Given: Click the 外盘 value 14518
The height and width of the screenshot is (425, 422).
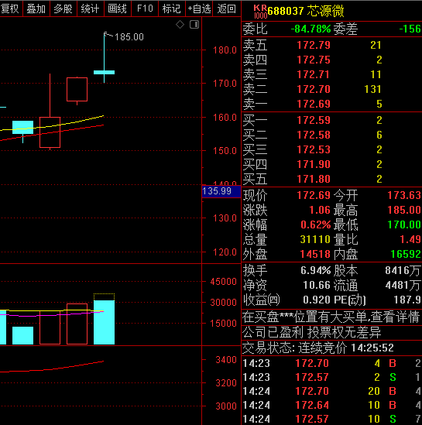Looking at the screenshot, I should 315,254.
